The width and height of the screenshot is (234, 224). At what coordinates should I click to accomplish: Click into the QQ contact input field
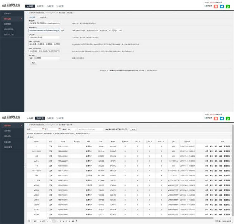click(44, 58)
